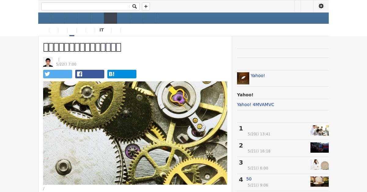The image size is (367, 192).
Task: Click ranking link titled 50
Action: (249, 179)
